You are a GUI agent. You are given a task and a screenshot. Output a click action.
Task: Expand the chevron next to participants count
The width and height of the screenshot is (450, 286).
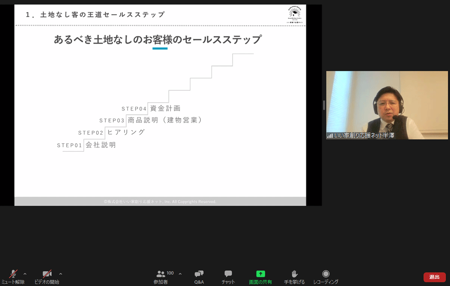click(x=180, y=273)
